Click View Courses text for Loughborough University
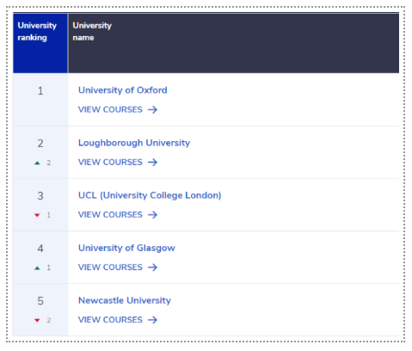412x351 pixels. tap(110, 163)
